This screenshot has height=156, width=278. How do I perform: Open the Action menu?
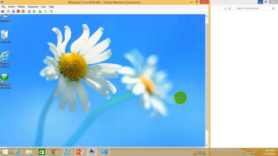pos(12,7)
